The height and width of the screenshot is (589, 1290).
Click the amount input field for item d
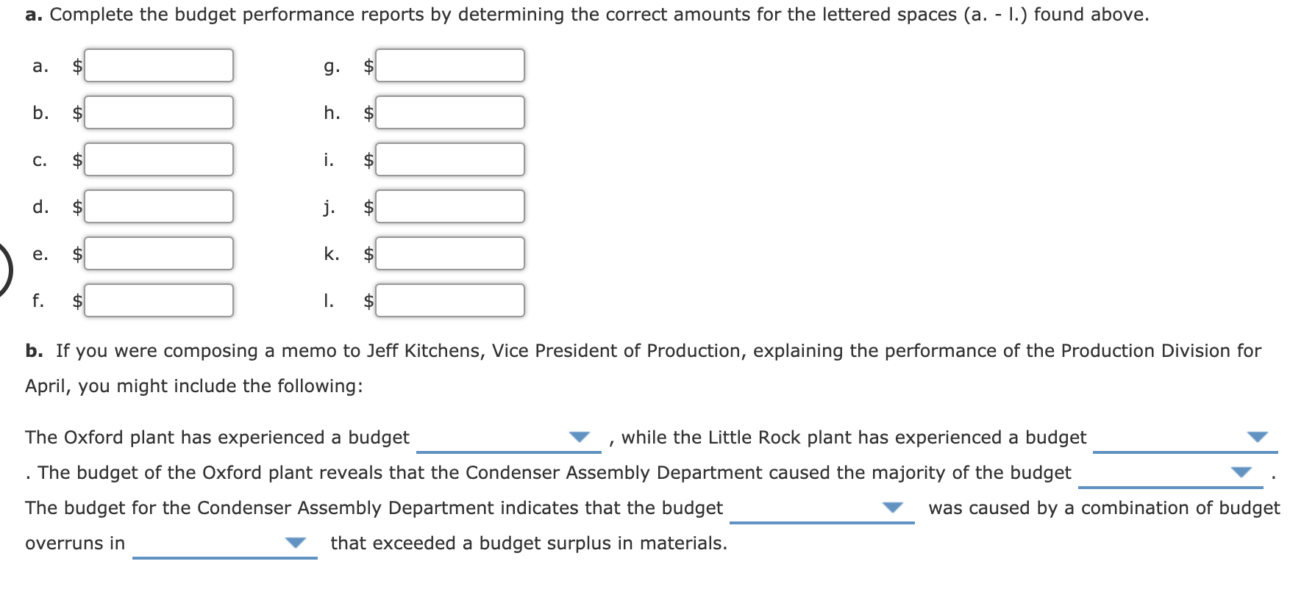(x=158, y=206)
